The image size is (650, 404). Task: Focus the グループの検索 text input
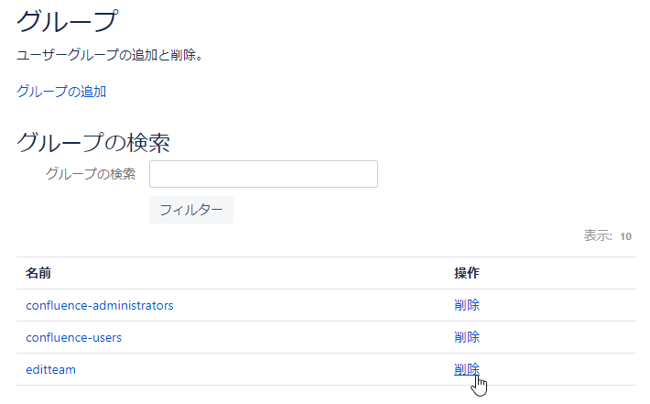pyautogui.click(x=264, y=174)
